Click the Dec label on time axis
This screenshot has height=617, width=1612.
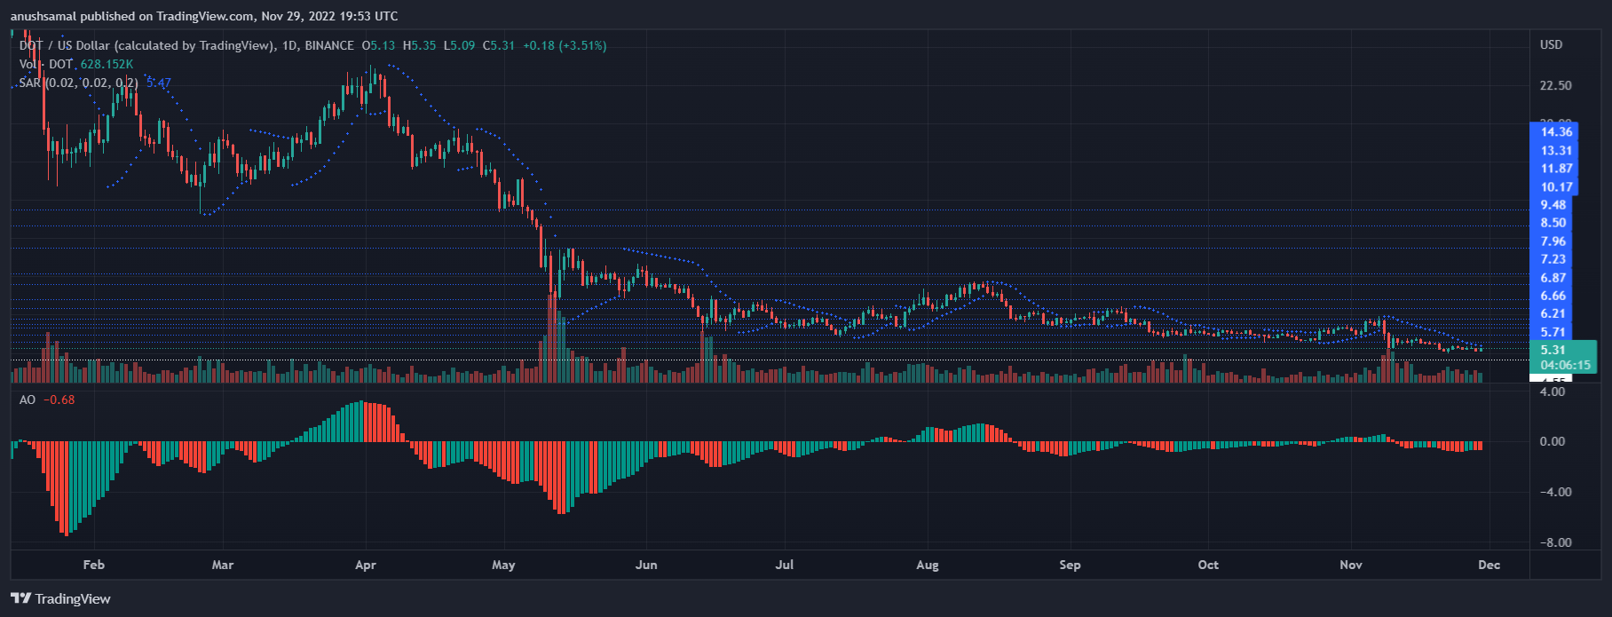[x=1490, y=565]
